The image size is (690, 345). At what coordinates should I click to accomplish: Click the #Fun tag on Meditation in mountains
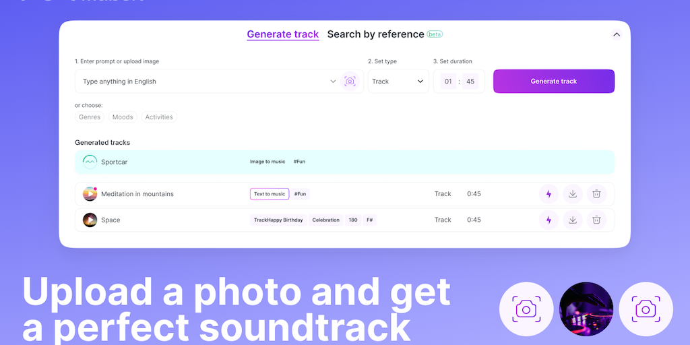300,194
